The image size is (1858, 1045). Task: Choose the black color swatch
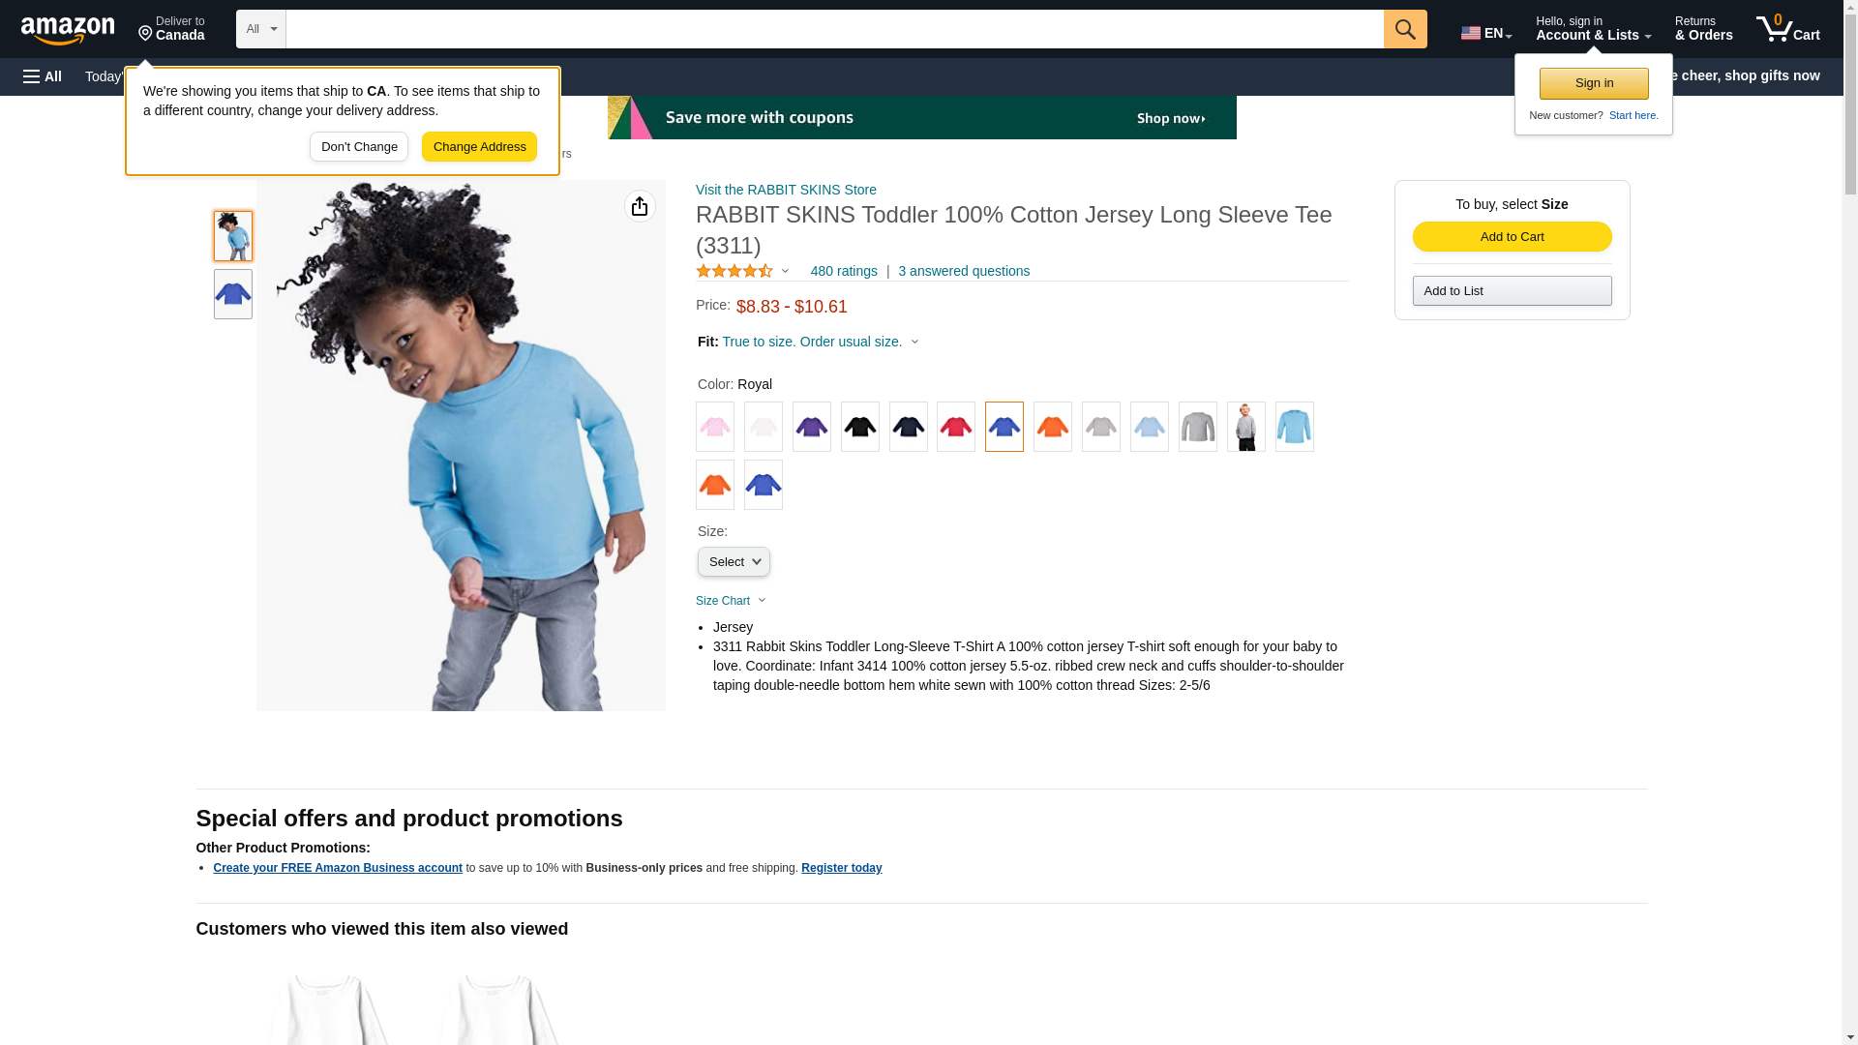click(860, 427)
